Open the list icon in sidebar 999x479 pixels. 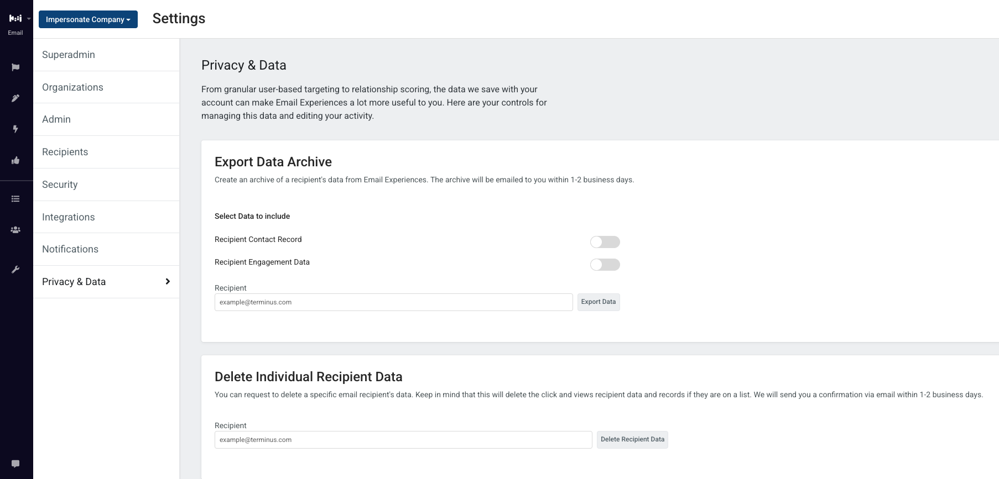(15, 199)
